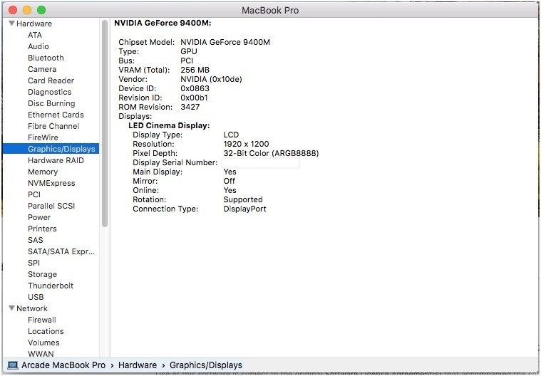The height and width of the screenshot is (376, 541).
Task: Show Ethernet Cards information
Action: tap(56, 115)
